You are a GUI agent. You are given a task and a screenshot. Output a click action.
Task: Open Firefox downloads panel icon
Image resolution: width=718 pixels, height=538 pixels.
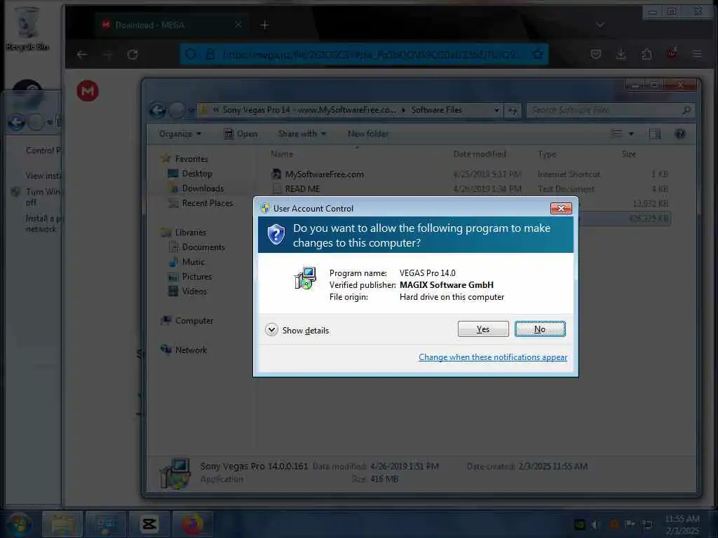pyautogui.click(x=621, y=55)
